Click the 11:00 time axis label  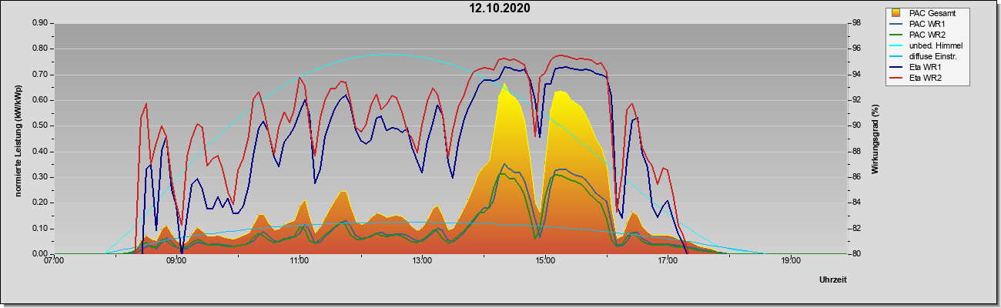click(300, 261)
